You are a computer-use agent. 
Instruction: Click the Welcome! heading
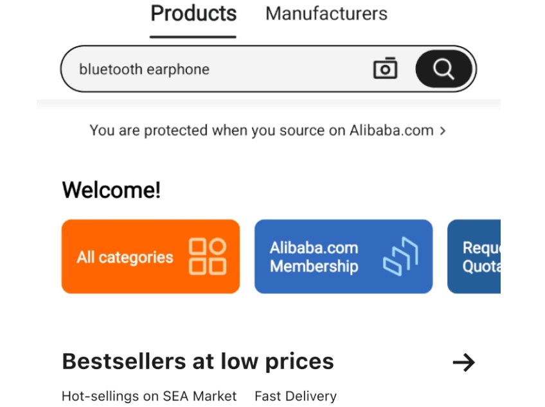coord(111,190)
